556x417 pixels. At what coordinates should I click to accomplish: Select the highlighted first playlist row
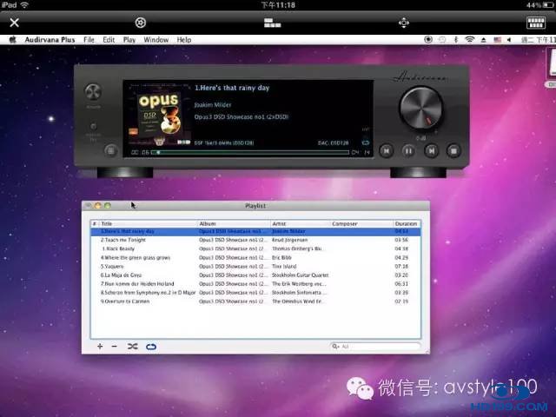pos(255,232)
